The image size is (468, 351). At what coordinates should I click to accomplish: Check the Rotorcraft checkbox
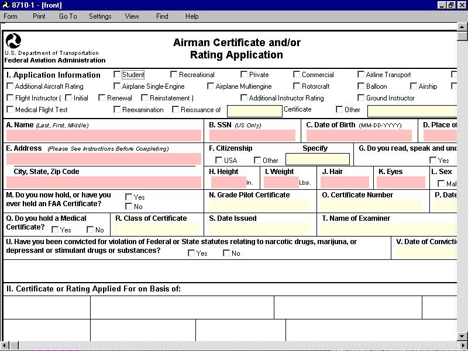pos(296,86)
